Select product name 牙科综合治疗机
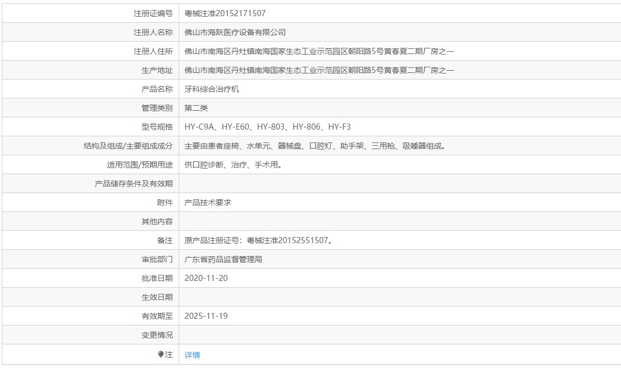 tap(212, 89)
